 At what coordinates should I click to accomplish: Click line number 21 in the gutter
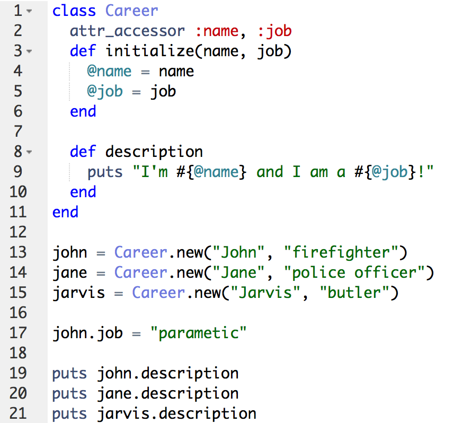pos(18,413)
